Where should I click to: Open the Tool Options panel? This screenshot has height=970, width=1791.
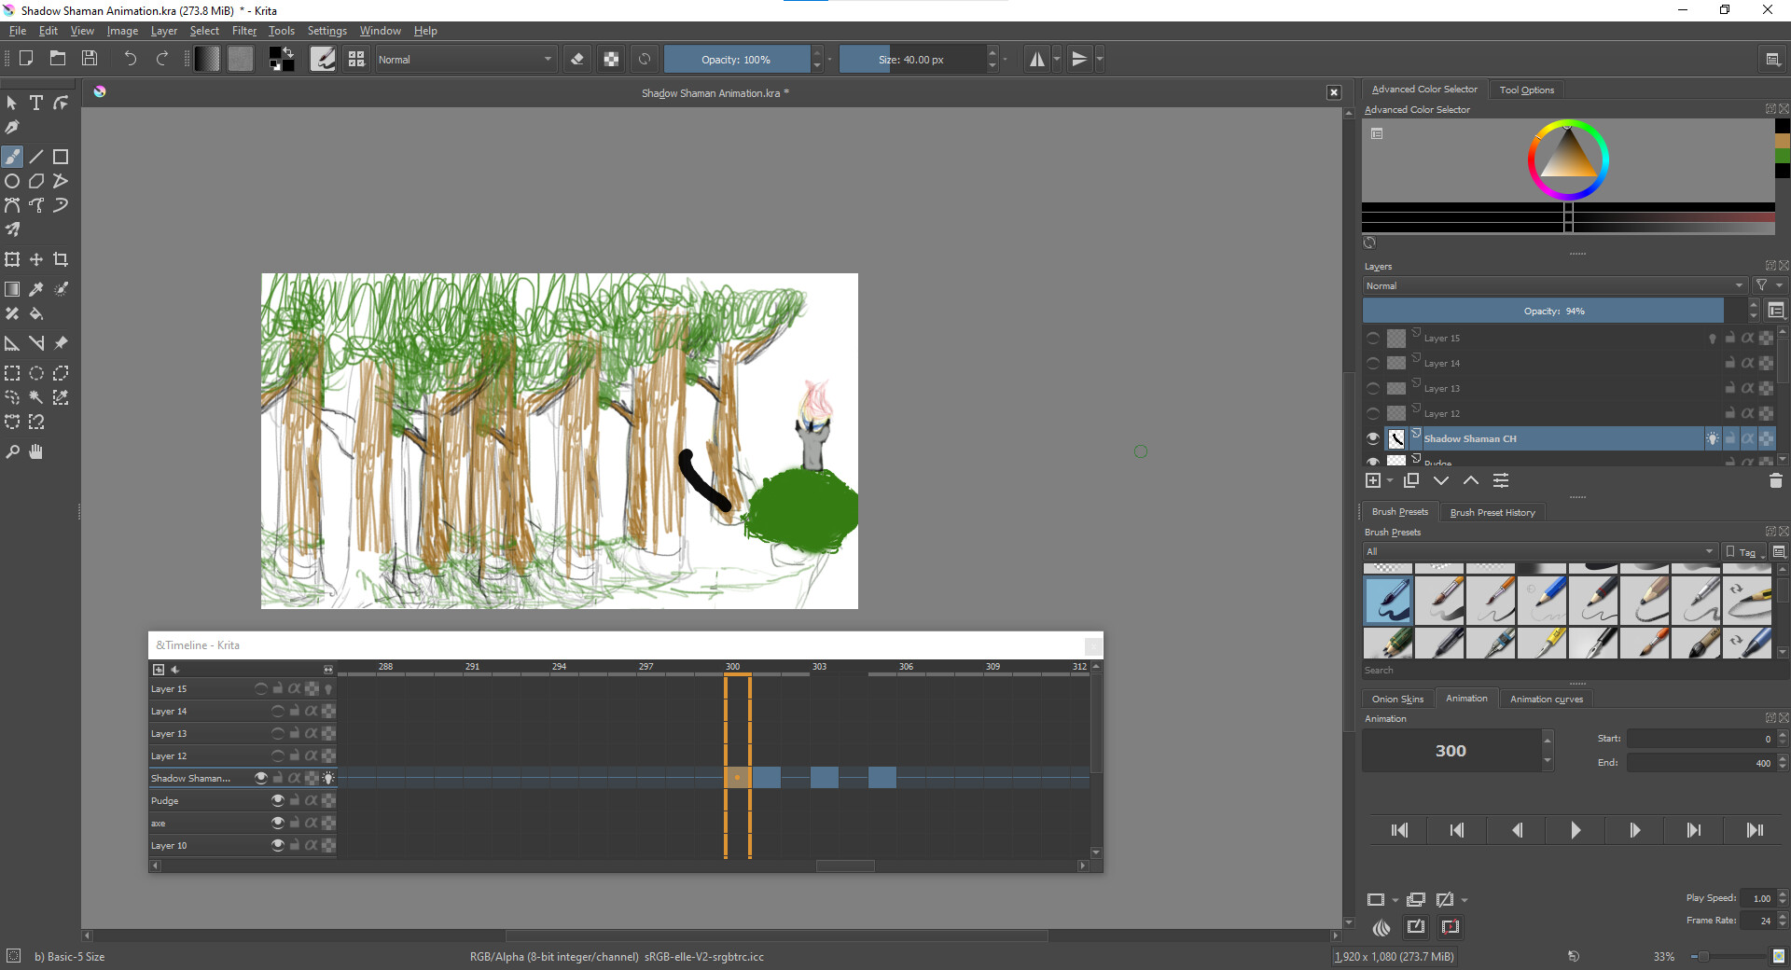(1526, 89)
